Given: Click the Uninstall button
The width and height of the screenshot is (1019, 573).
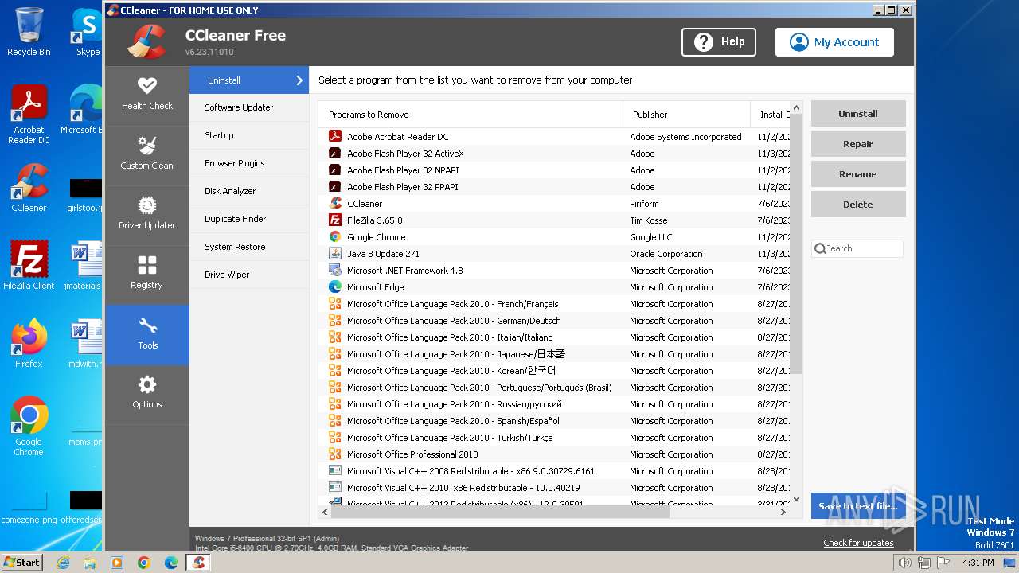Looking at the screenshot, I should pos(858,114).
